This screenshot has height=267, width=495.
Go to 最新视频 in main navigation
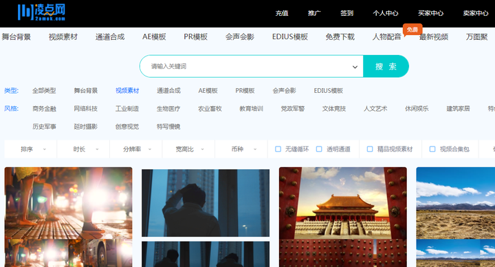pyautogui.click(x=434, y=37)
